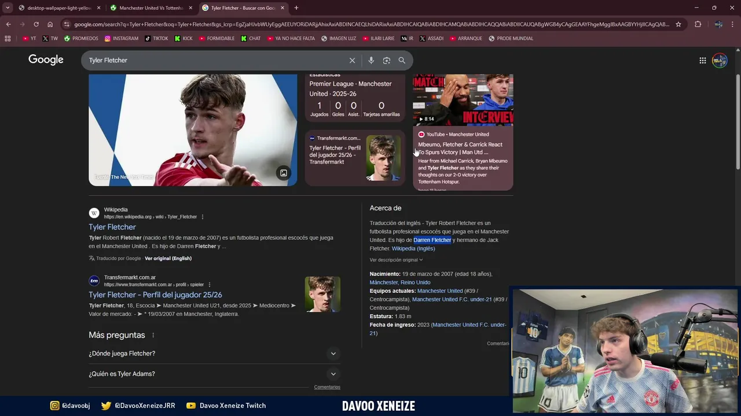741x416 pixels.
Task: Open the Transfermarkt player profile card
Action: (355, 158)
